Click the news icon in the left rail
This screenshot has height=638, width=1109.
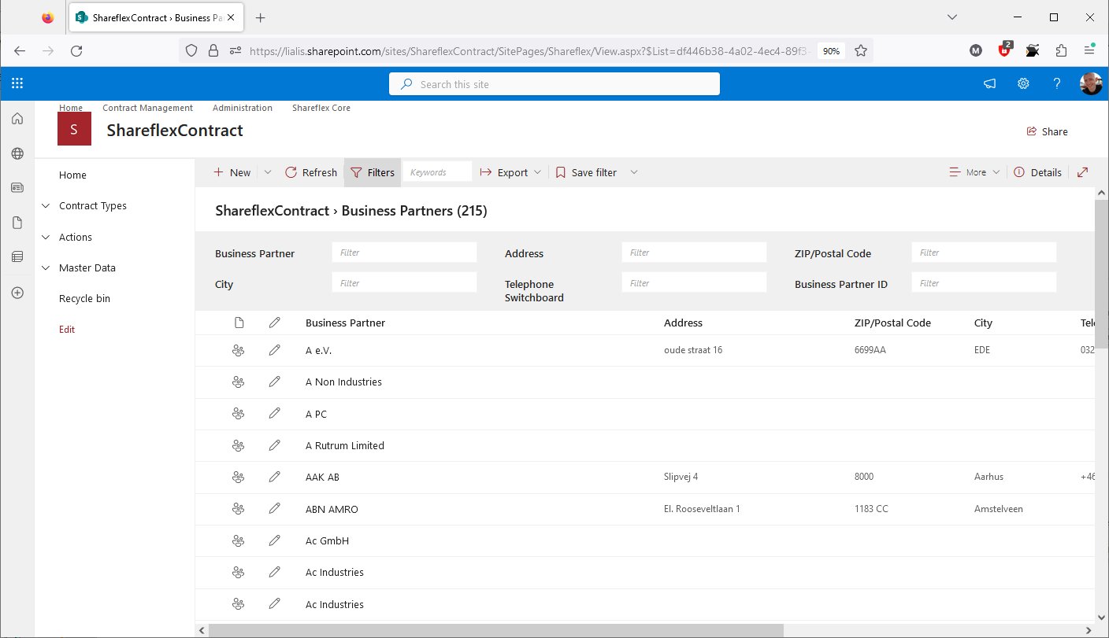17,188
